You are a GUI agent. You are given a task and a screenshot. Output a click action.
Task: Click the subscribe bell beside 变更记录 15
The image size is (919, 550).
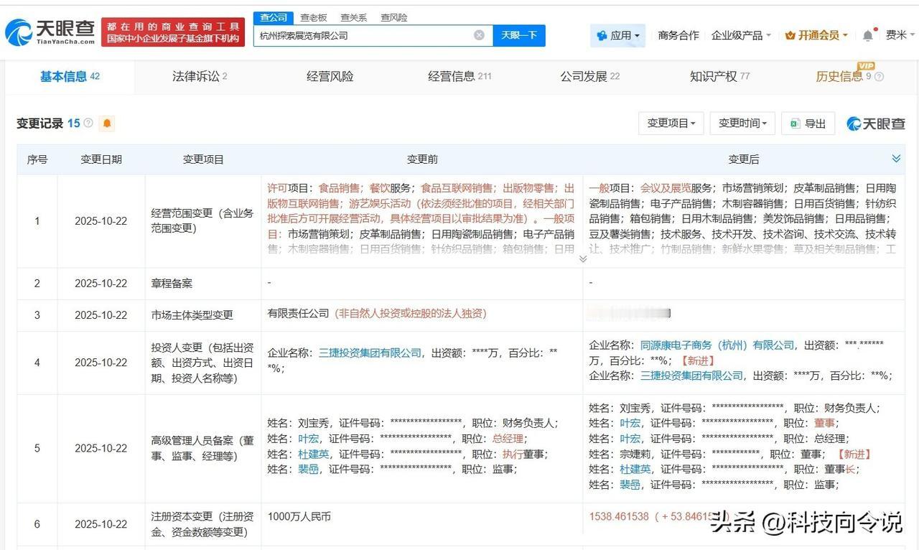coord(106,123)
